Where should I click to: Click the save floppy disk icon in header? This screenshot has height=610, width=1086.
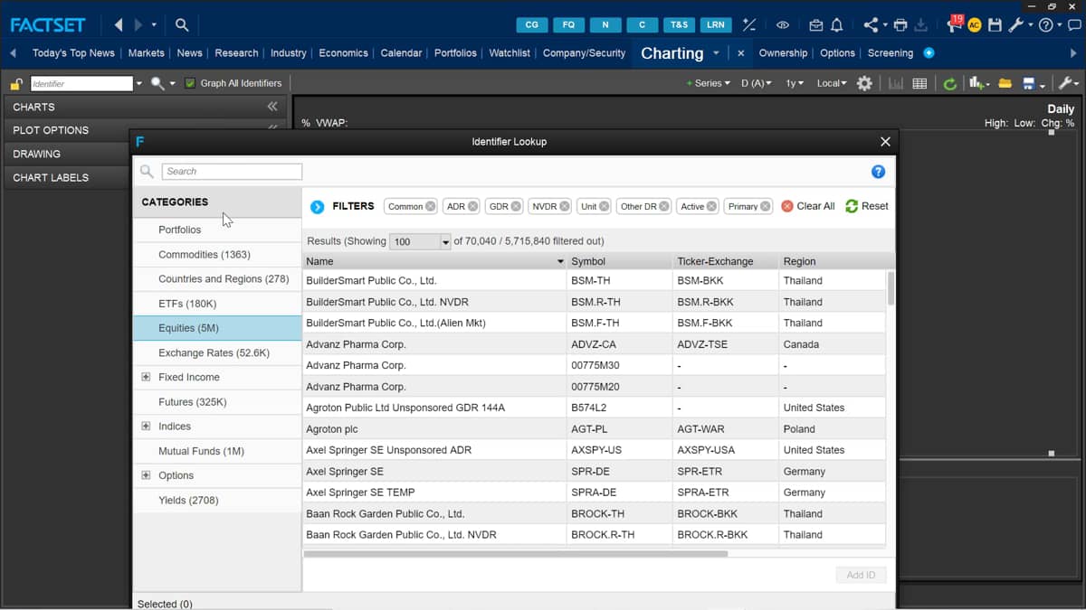tap(995, 25)
